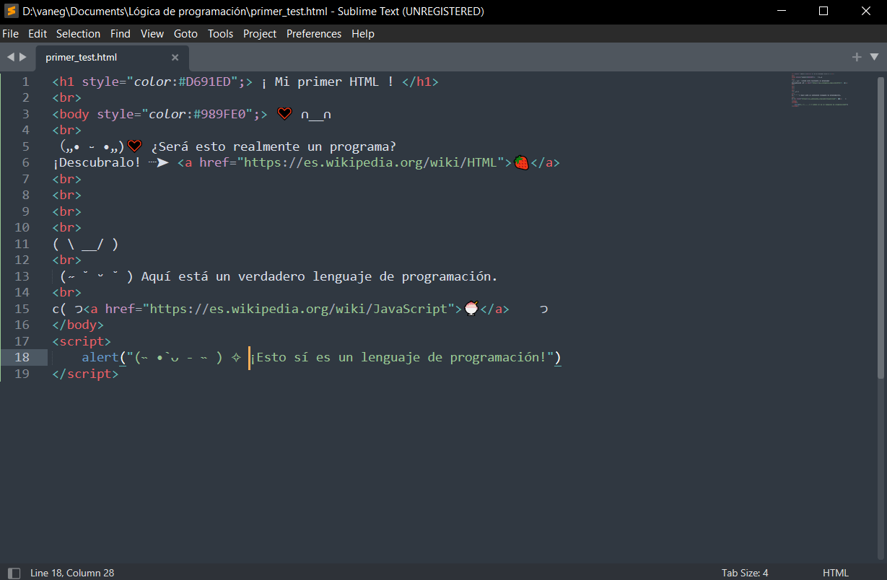Click the word alert on line 18
Viewport: 887px width, 580px height.
pyautogui.click(x=100, y=357)
